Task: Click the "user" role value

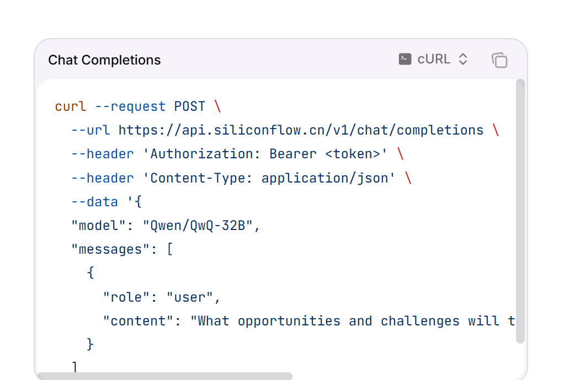Action: pos(189,297)
